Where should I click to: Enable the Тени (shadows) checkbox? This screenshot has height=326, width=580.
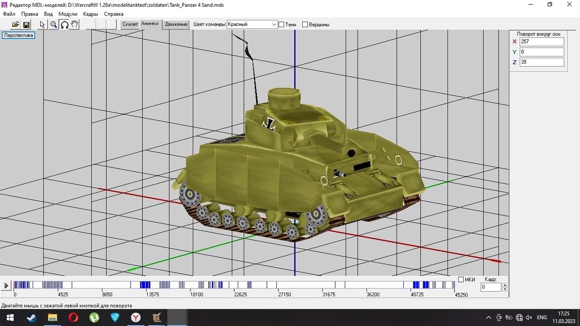click(x=281, y=24)
